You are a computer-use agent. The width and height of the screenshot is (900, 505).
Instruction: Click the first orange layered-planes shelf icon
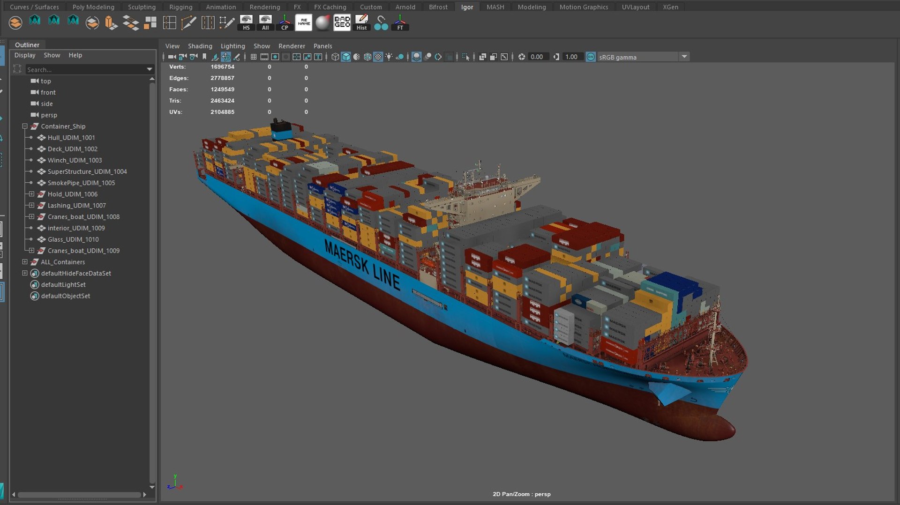pos(15,22)
